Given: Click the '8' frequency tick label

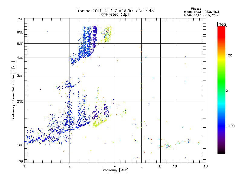Looking at the screenshot, I should tap(160, 166).
